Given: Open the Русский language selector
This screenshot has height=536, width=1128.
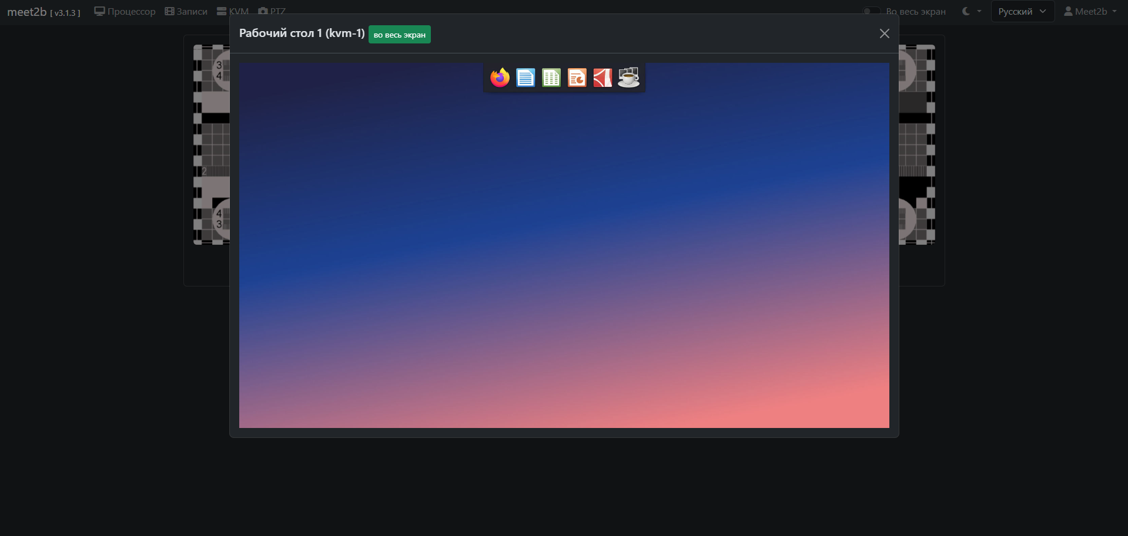Looking at the screenshot, I should [x=1022, y=12].
